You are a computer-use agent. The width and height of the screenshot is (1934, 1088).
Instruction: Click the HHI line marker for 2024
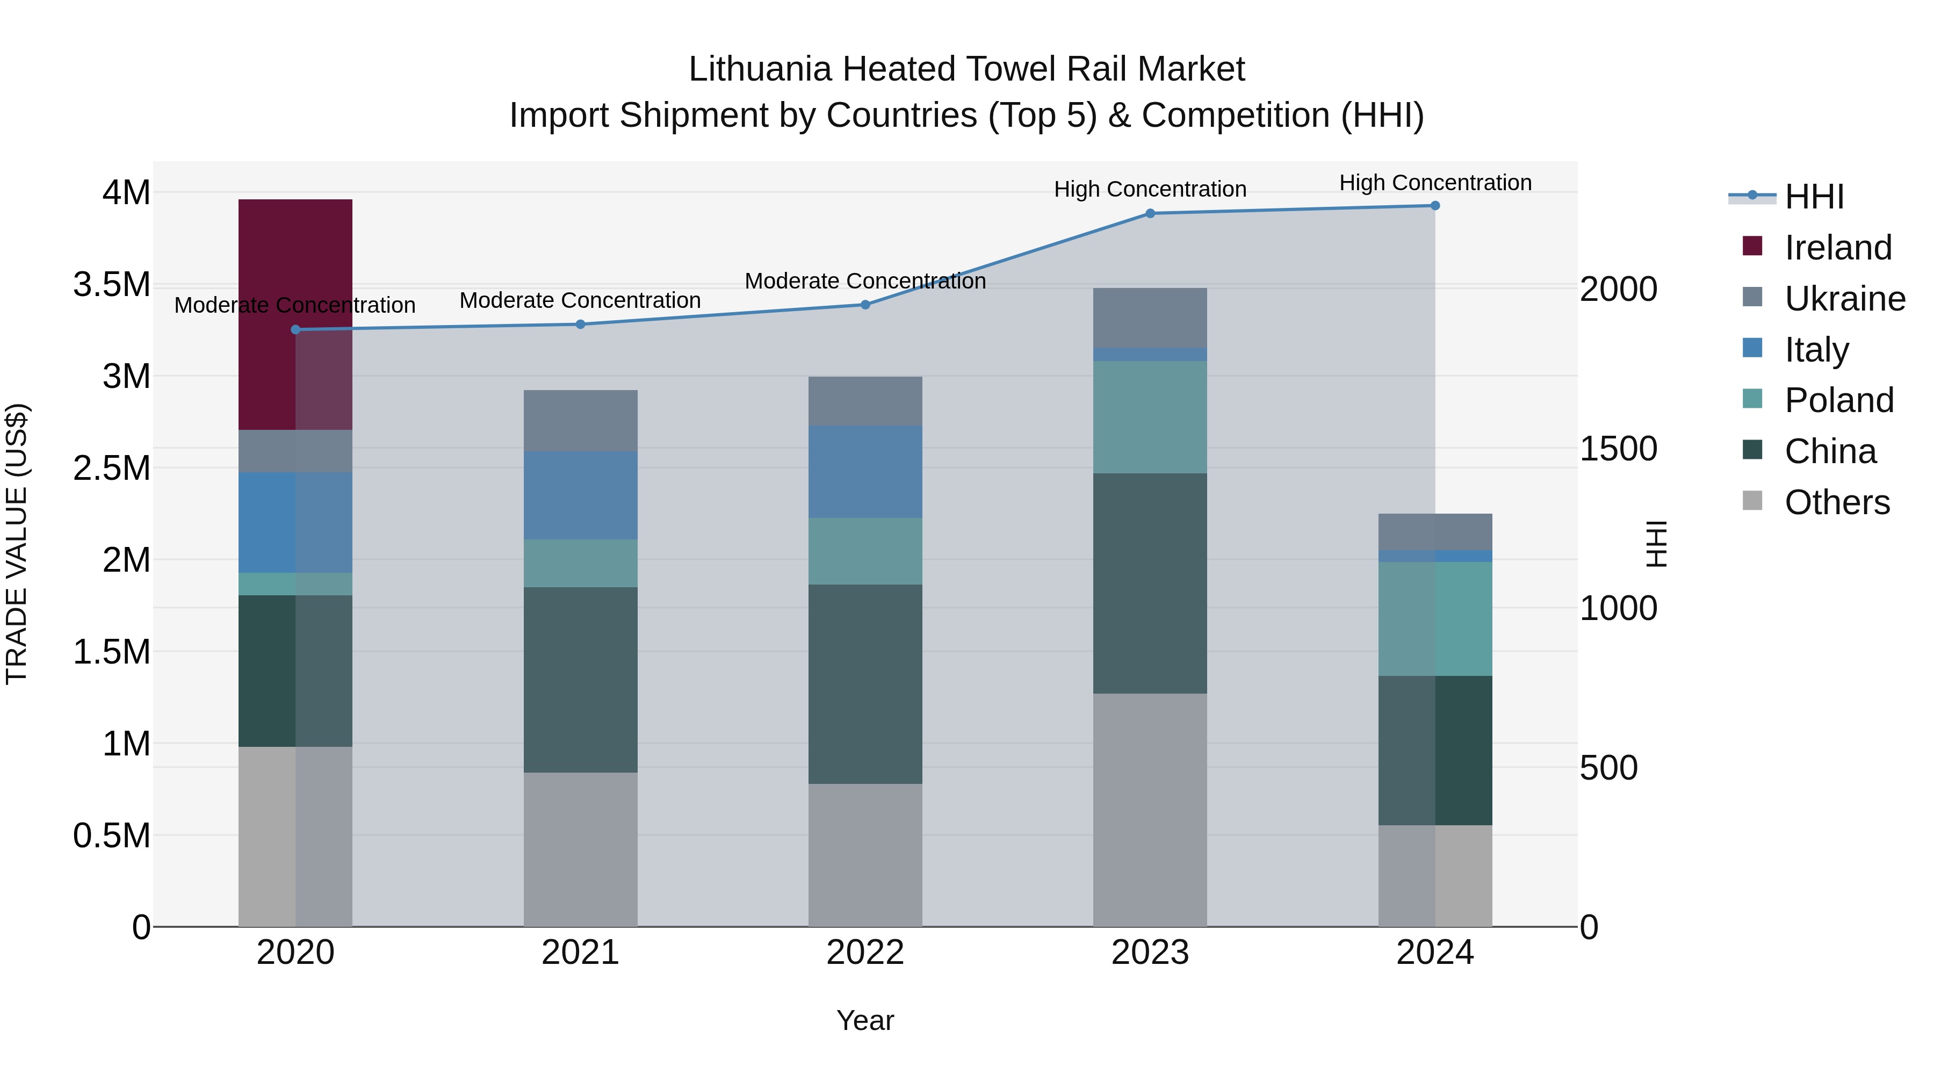1435,206
